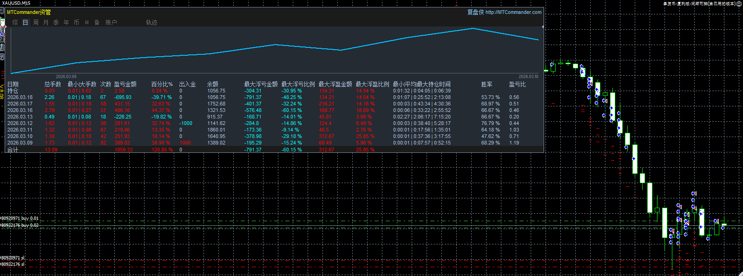743x276 pixels.
Task: Select the 周 weekly statistics tab
Action: coord(36,22)
